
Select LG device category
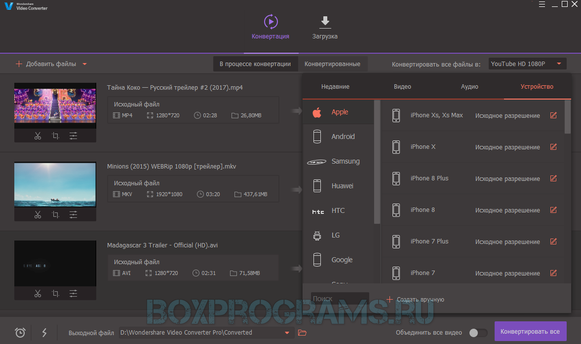click(339, 235)
